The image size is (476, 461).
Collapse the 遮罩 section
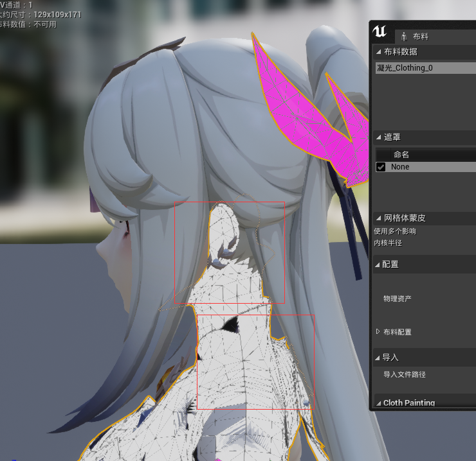pos(379,137)
